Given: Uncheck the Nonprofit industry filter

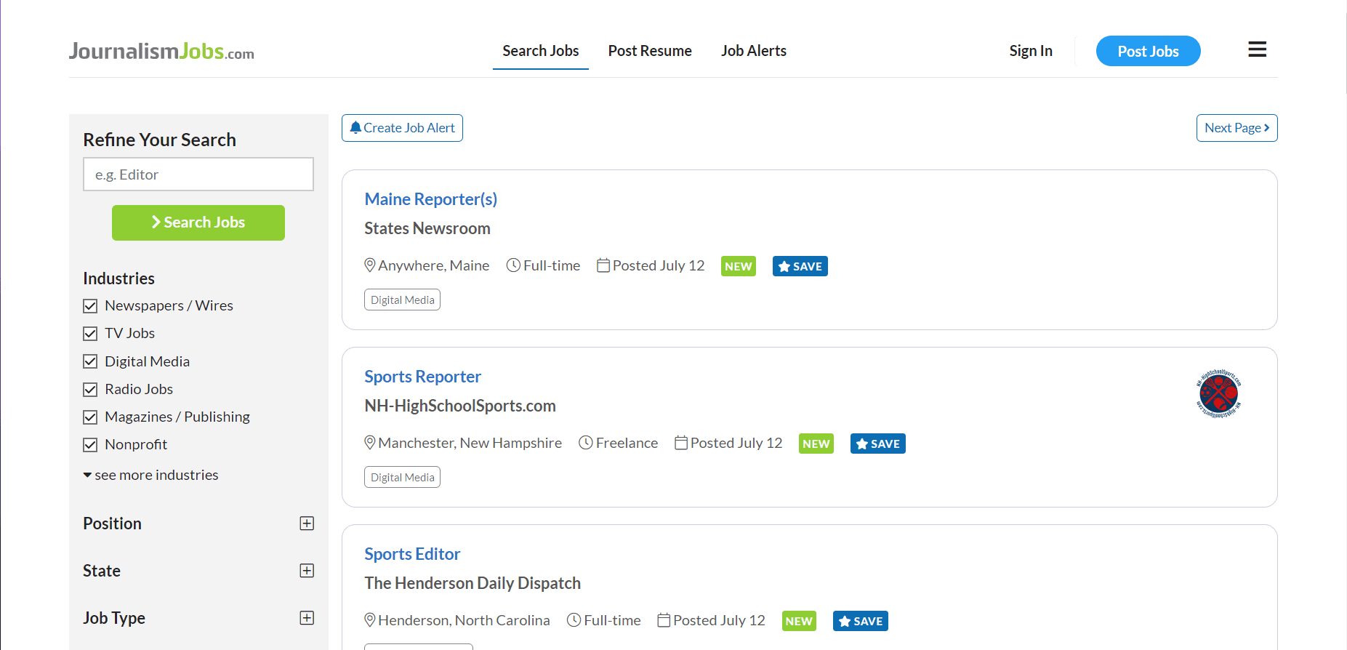Looking at the screenshot, I should (90, 445).
